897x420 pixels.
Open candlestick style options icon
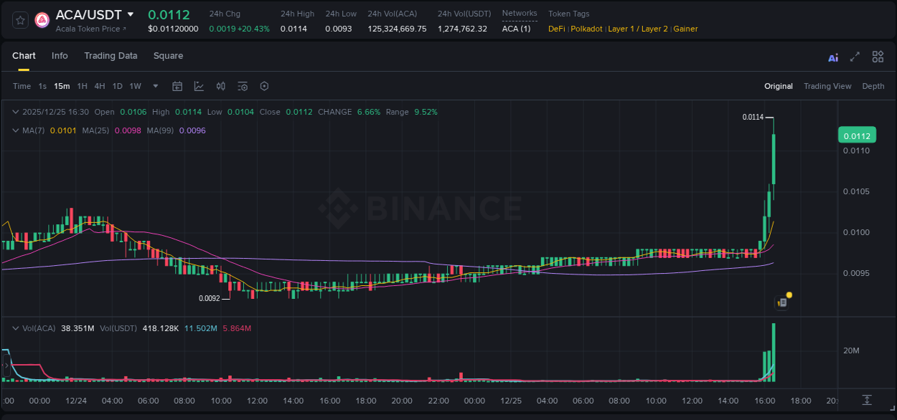(x=220, y=86)
